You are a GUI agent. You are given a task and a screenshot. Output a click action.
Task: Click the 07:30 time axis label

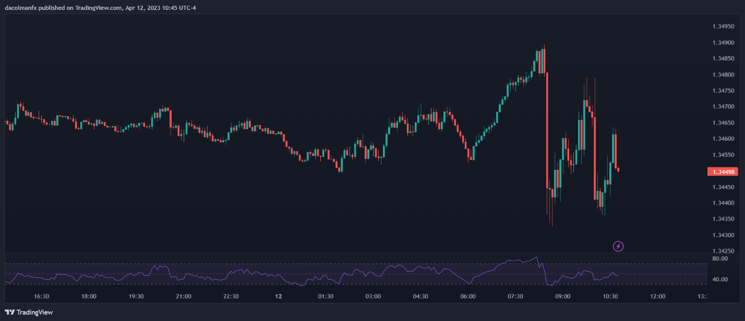(x=515, y=297)
